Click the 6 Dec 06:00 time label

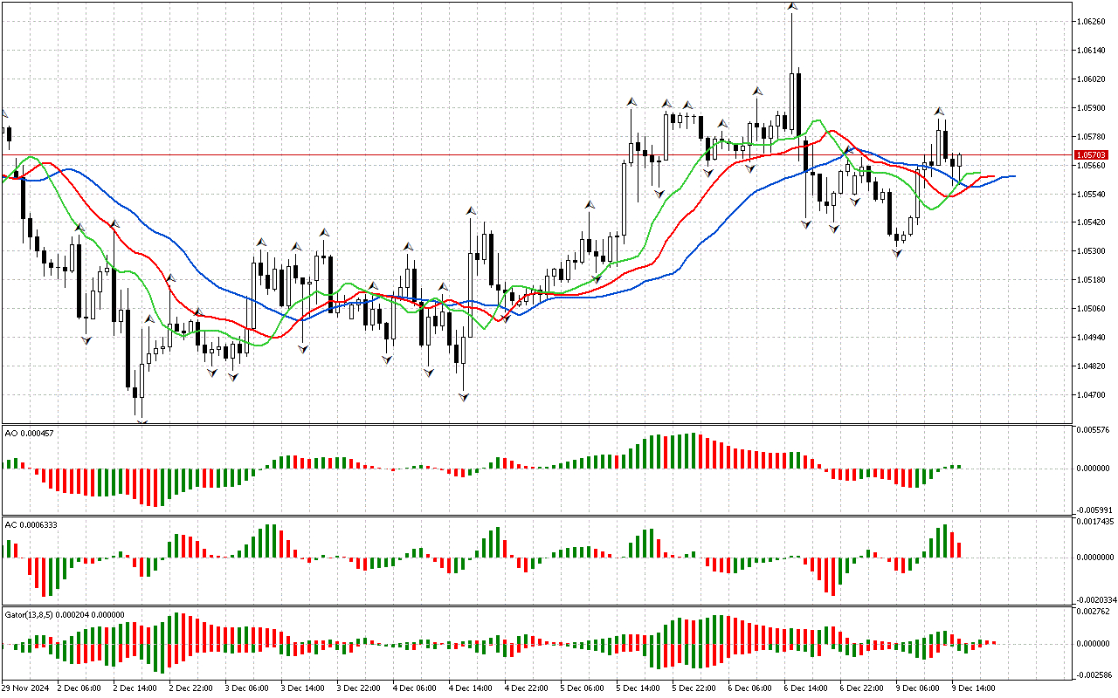point(750,688)
